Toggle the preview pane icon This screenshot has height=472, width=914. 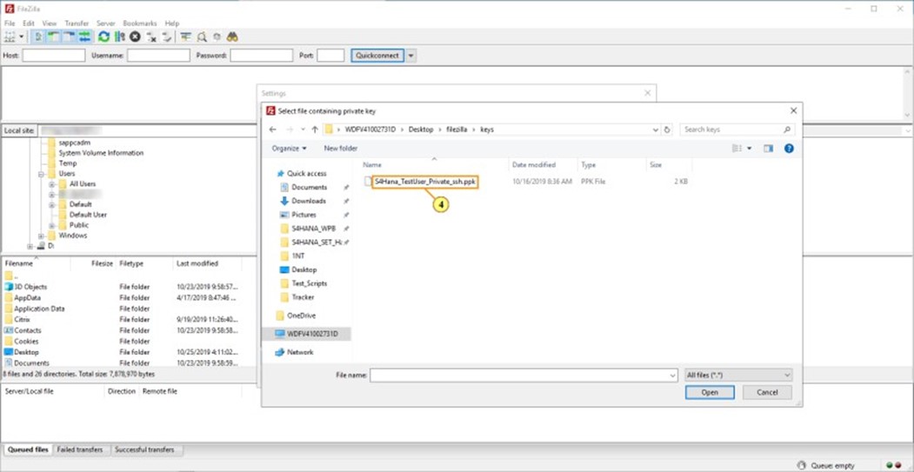coord(768,149)
